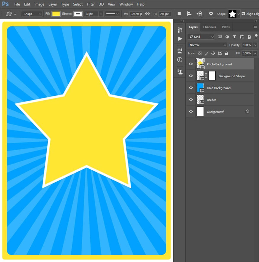Open the Filter menu
The height and width of the screenshot is (262, 259).
pos(91,4)
